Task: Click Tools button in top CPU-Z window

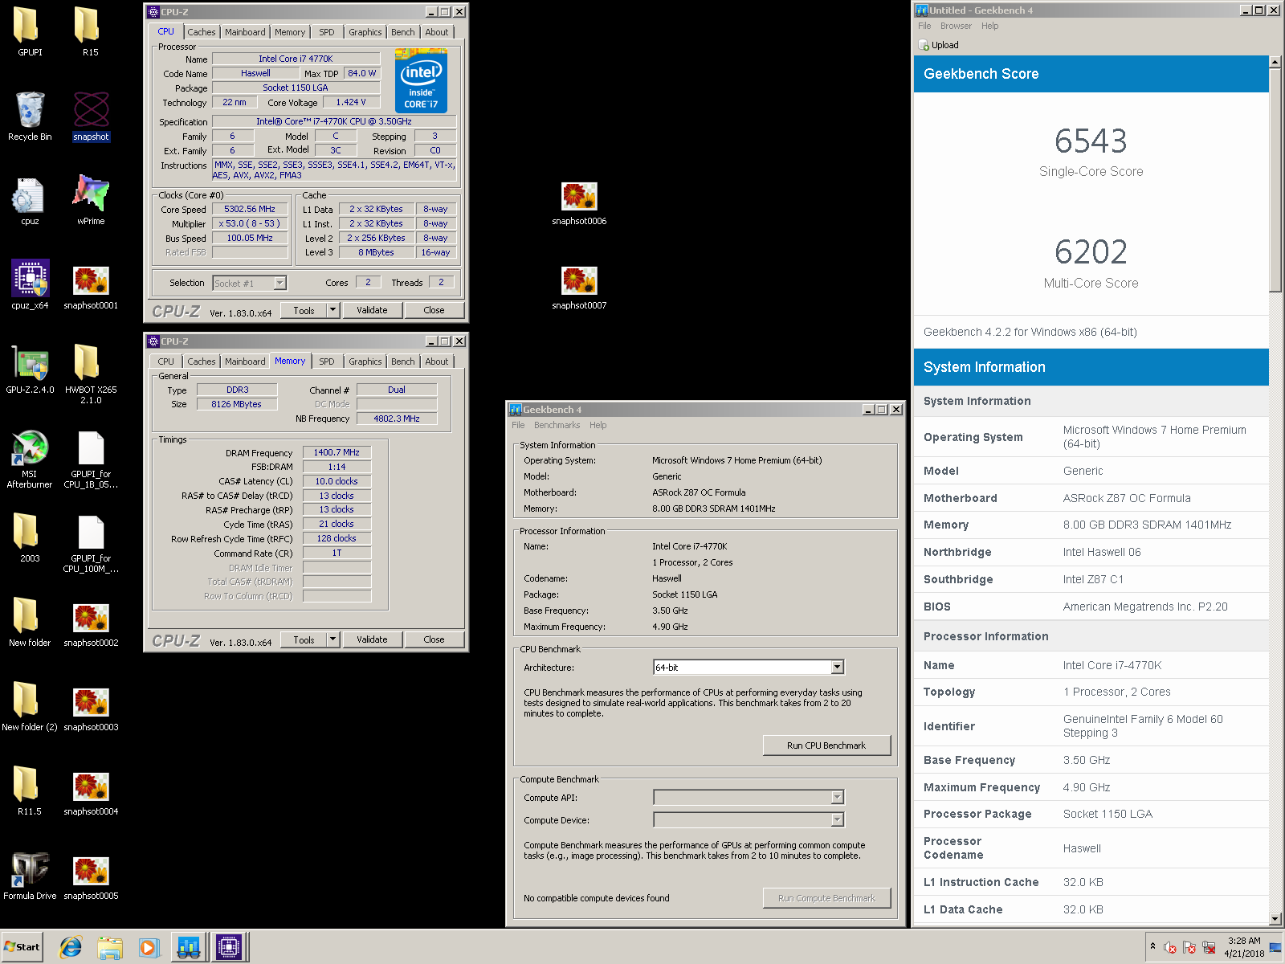Action: pyautogui.click(x=304, y=310)
